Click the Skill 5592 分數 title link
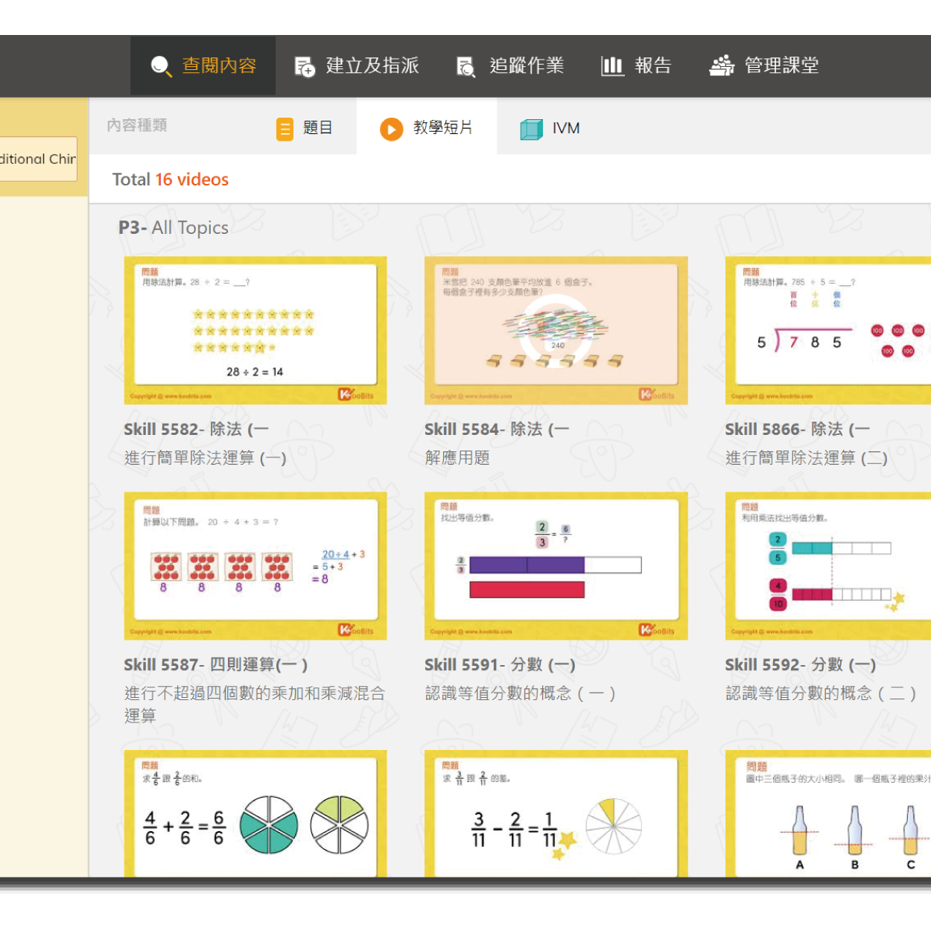 pyautogui.click(x=800, y=664)
